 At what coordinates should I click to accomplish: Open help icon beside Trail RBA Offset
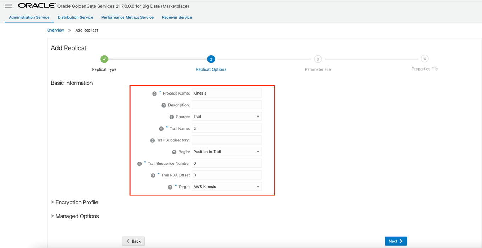[x=153, y=175]
